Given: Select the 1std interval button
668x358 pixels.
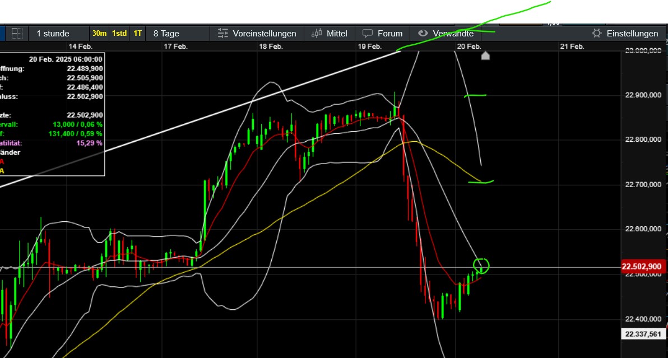Looking at the screenshot, I should coord(119,33).
